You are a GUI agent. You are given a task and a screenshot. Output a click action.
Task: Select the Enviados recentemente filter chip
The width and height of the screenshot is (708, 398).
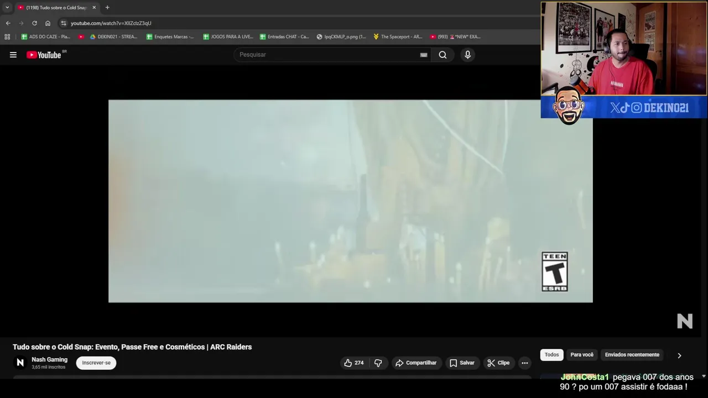[632, 355]
